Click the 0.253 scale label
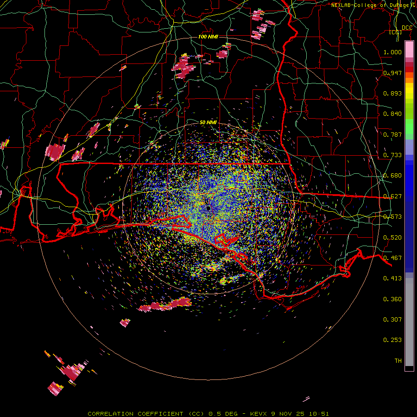417x417 pixels. (392, 340)
